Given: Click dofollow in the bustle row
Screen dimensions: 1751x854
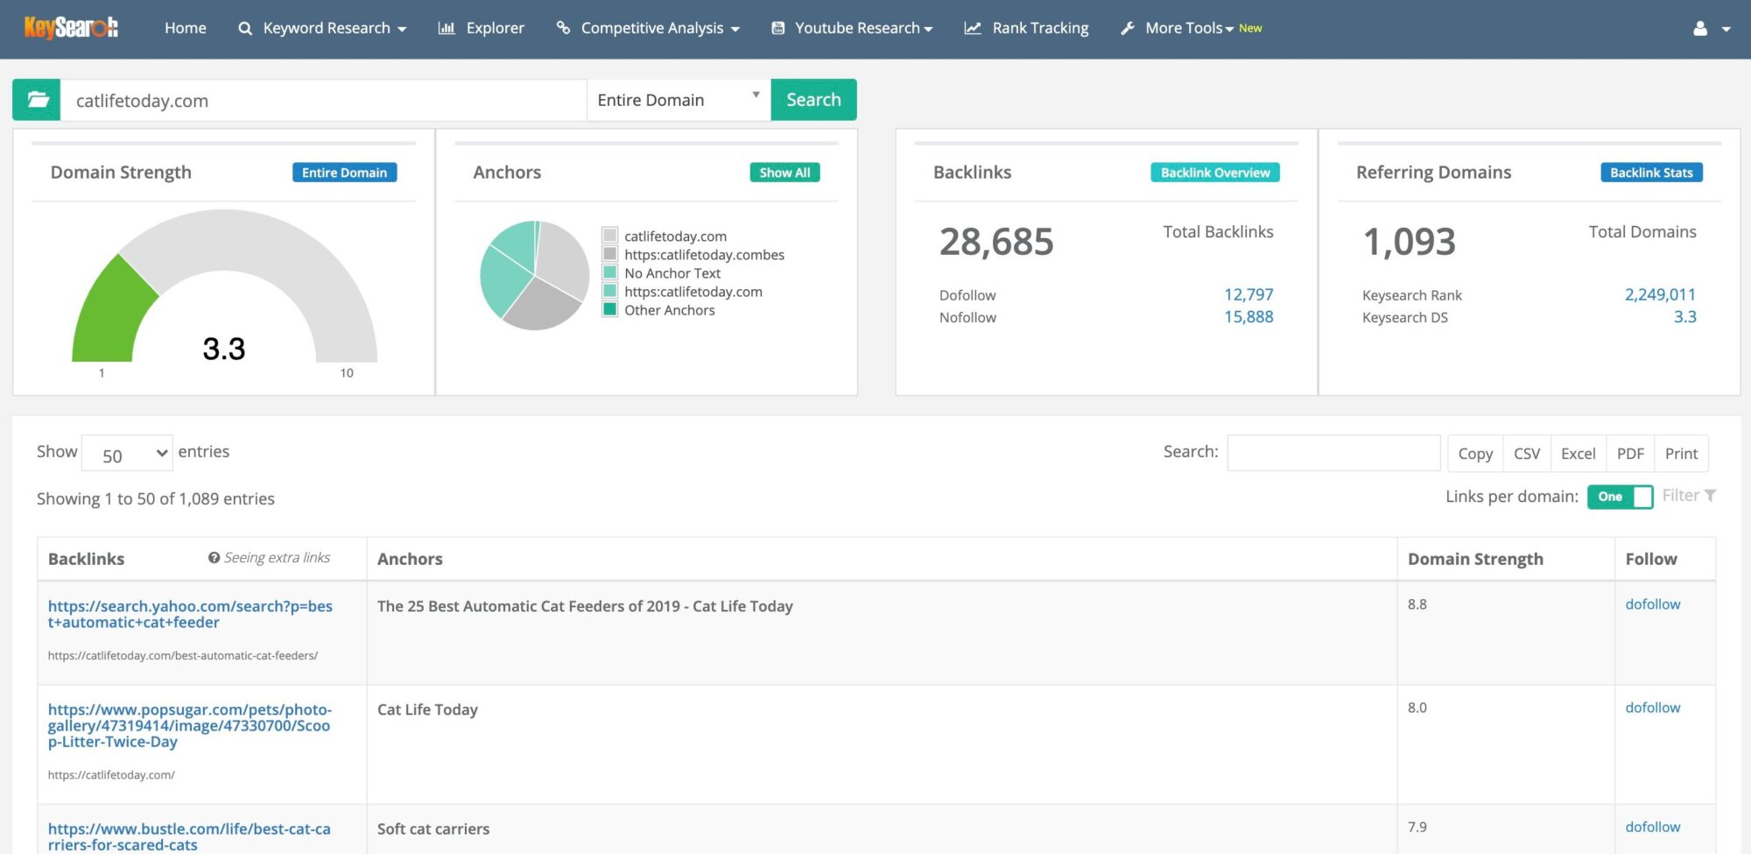Looking at the screenshot, I should point(1653,827).
